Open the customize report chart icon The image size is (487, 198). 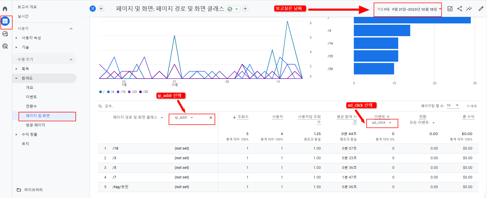450,9
